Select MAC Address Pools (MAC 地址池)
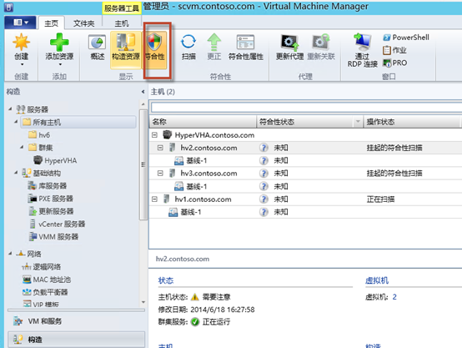This screenshot has width=462, height=348. [47, 280]
